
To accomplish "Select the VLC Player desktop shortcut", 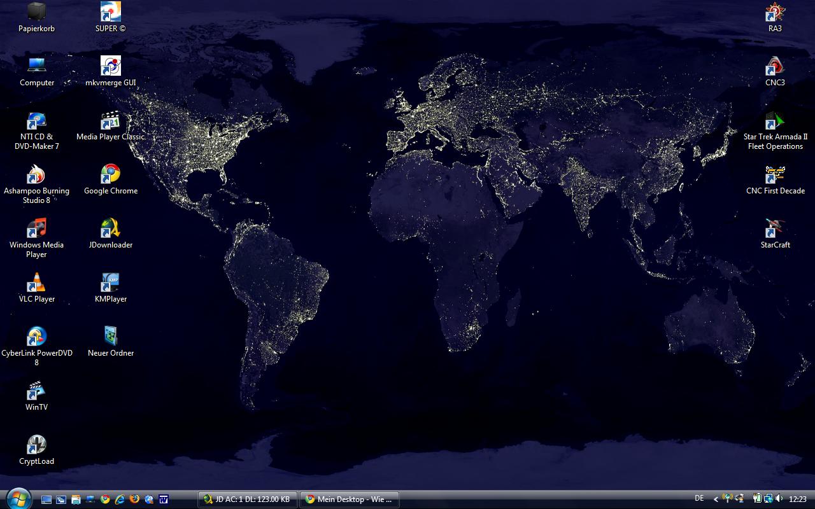I will [x=36, y=282].
